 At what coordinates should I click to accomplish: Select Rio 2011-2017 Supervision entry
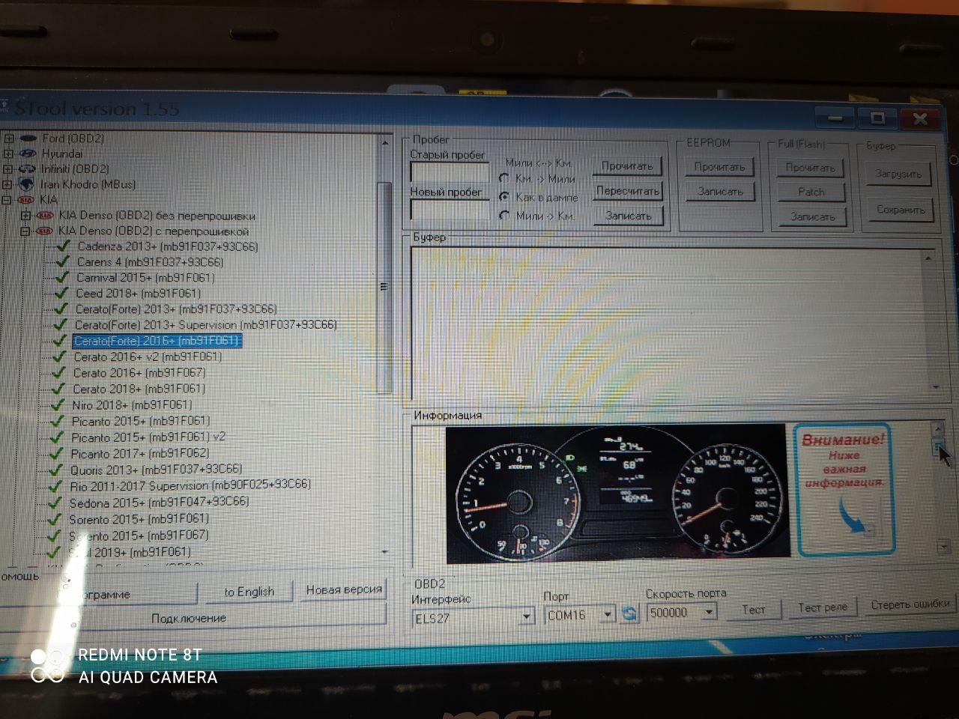point(190,485)
